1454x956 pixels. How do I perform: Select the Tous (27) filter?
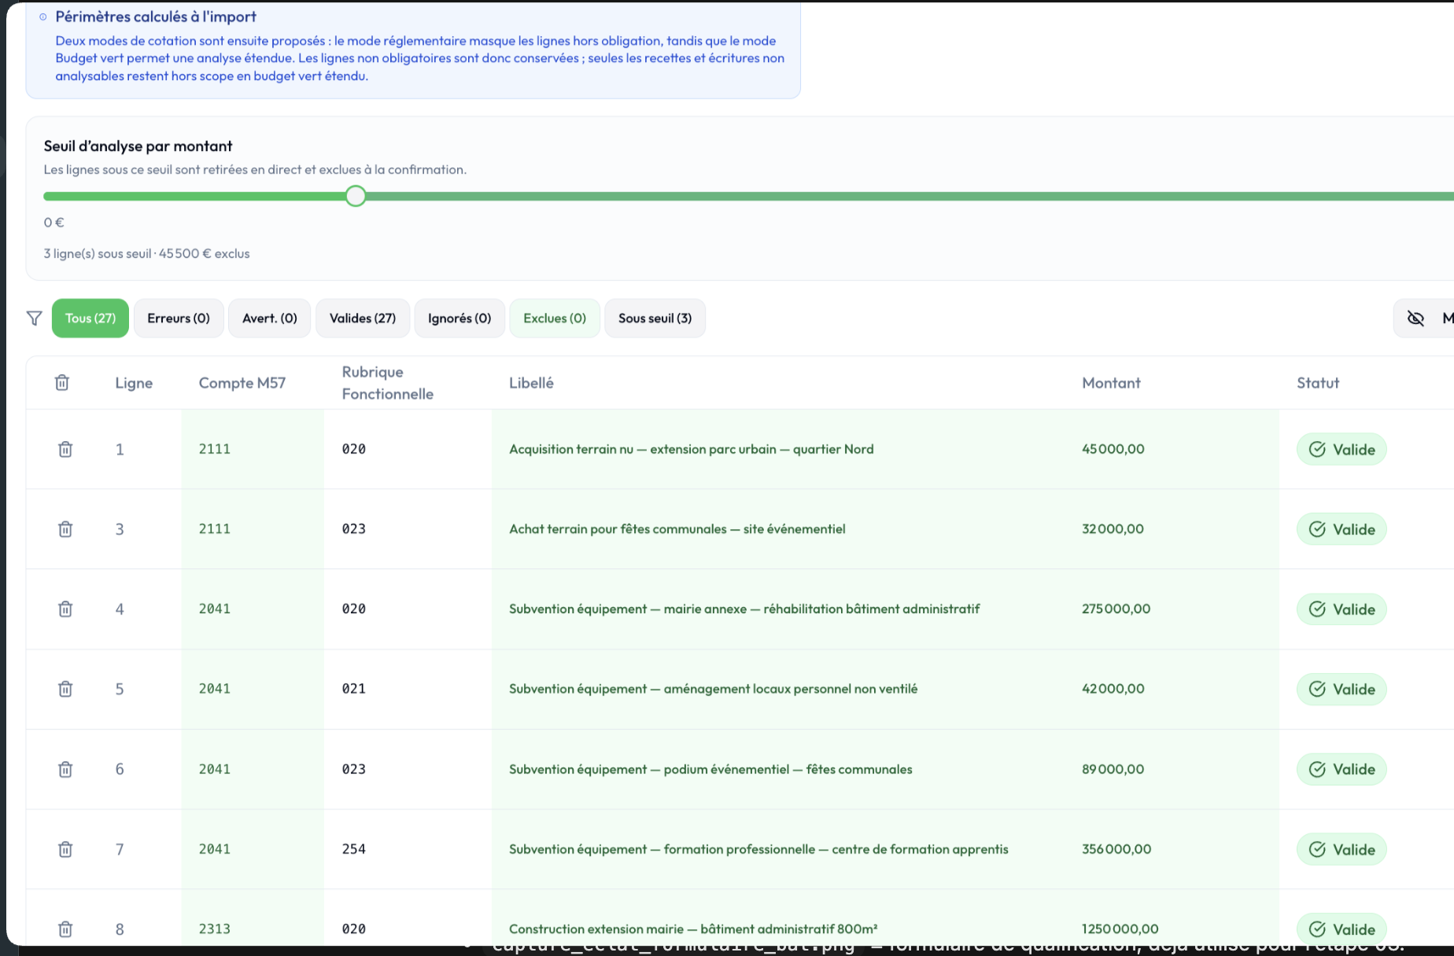click(x=90, y=318)
